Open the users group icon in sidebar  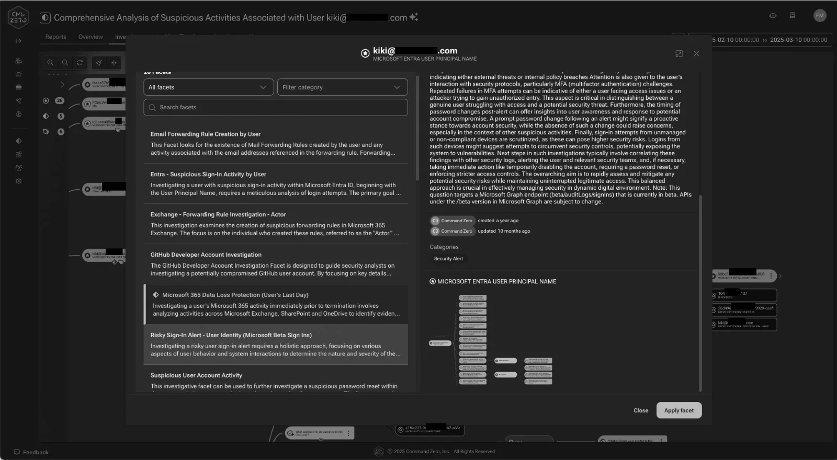[19, 168]
